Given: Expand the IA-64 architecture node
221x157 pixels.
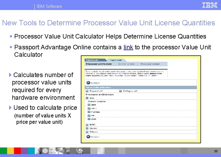Looking at the screenshot, I should (x=87, y=128).
